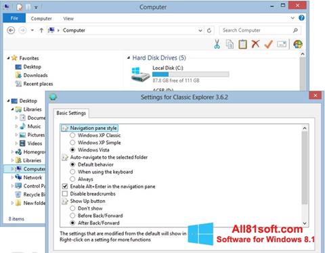The width and height of the screenshot is (325, 253).
Task: Click the Navigation pane style setting
Action: (x=93, y=128)
